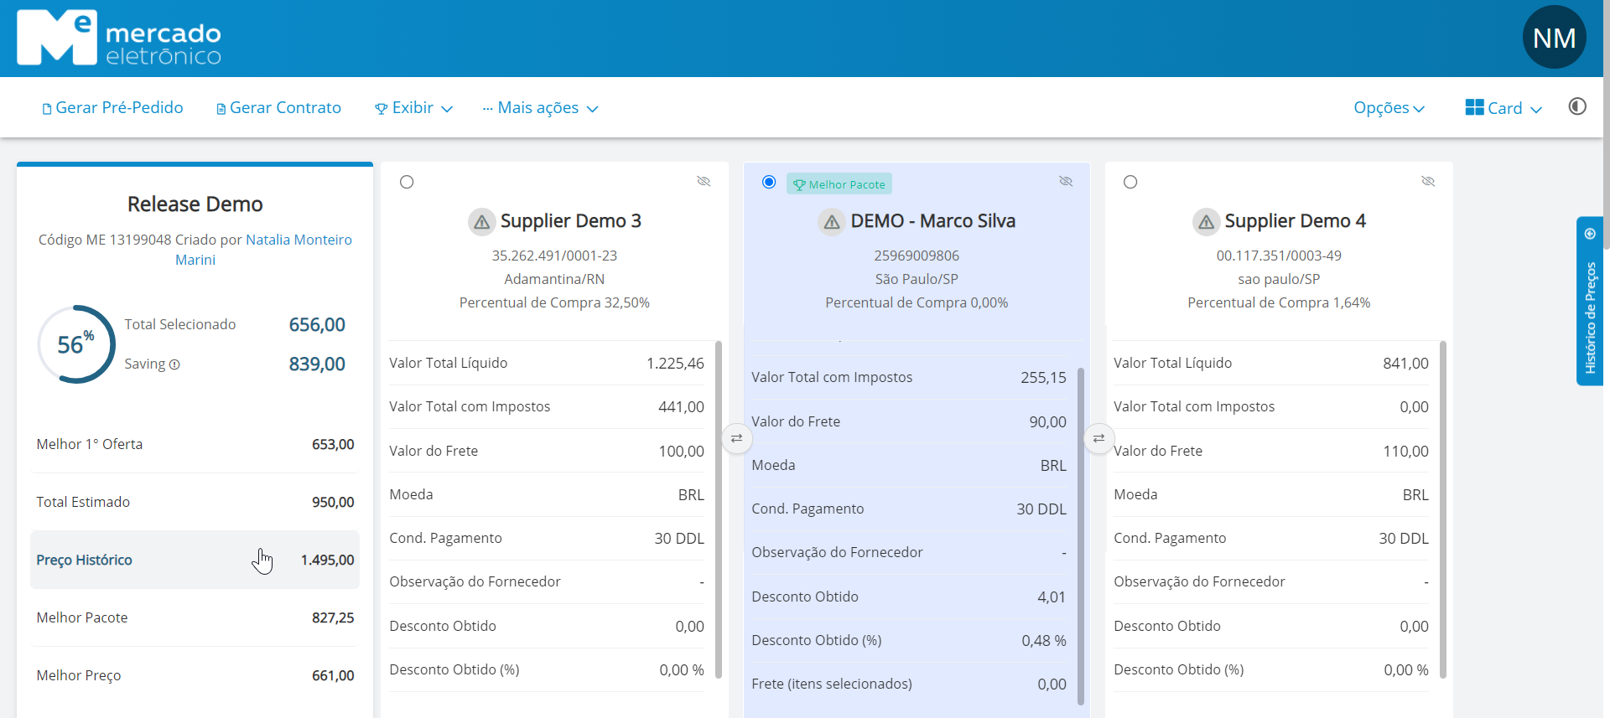The image size is (1610, 718).
Task: Click Release Demo heading
Action: pyautogui.click(x=195, y=204)
